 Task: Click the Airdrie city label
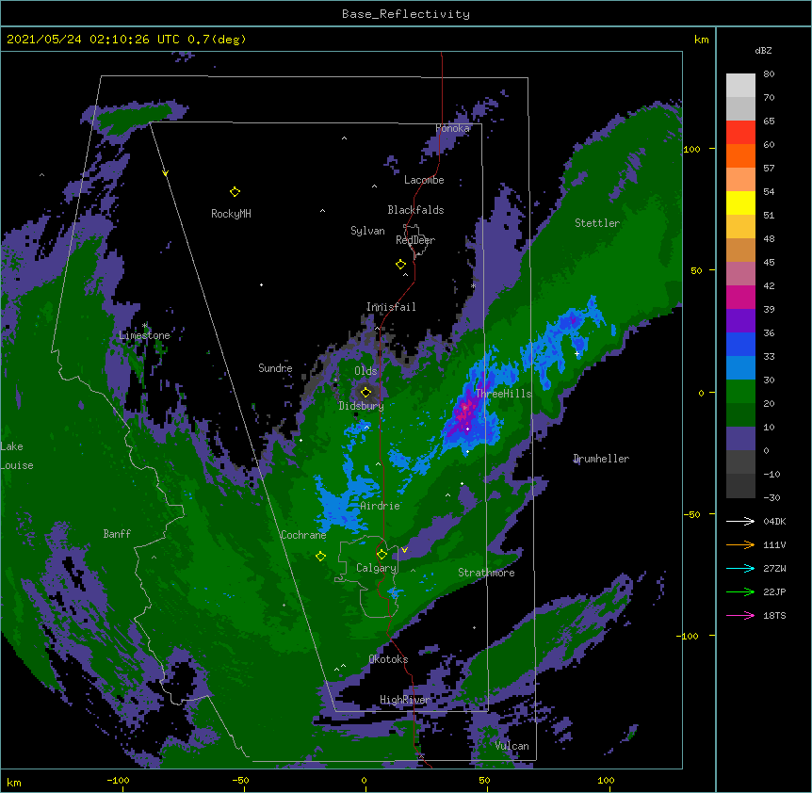pyautogui.click(x=380, y=506)
